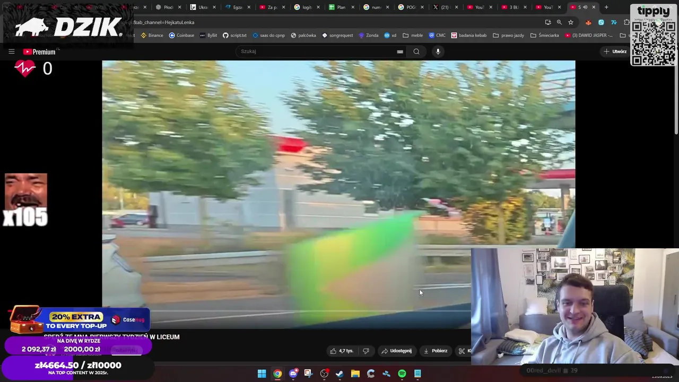This screenshot has width=679, height=382.
Task: Mute the active tab via speaker icon
Action: point(585,7)
